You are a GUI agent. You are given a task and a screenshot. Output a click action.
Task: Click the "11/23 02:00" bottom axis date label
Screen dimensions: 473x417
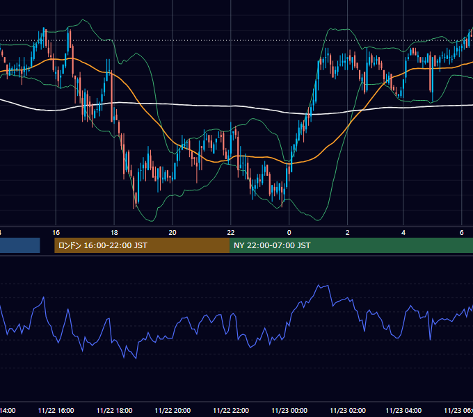348,410
